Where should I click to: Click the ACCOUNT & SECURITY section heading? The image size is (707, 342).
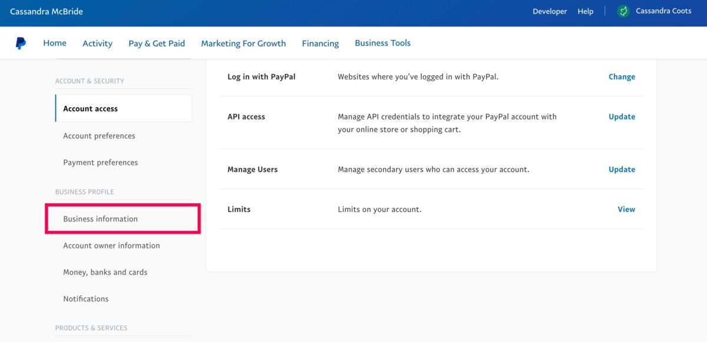pos(90,81)
